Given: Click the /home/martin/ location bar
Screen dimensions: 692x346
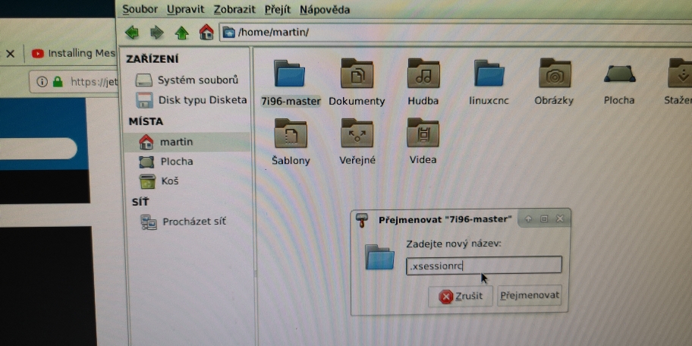Looking at the screenshot, I should point(455,33).
